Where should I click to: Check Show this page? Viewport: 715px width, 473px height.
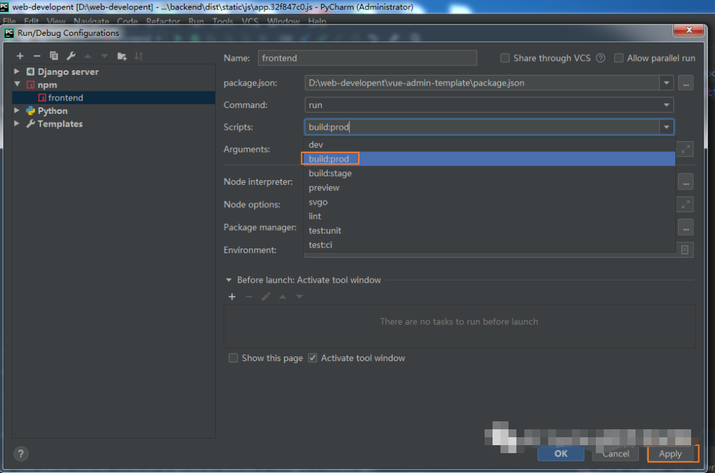(x=233, y=358)
